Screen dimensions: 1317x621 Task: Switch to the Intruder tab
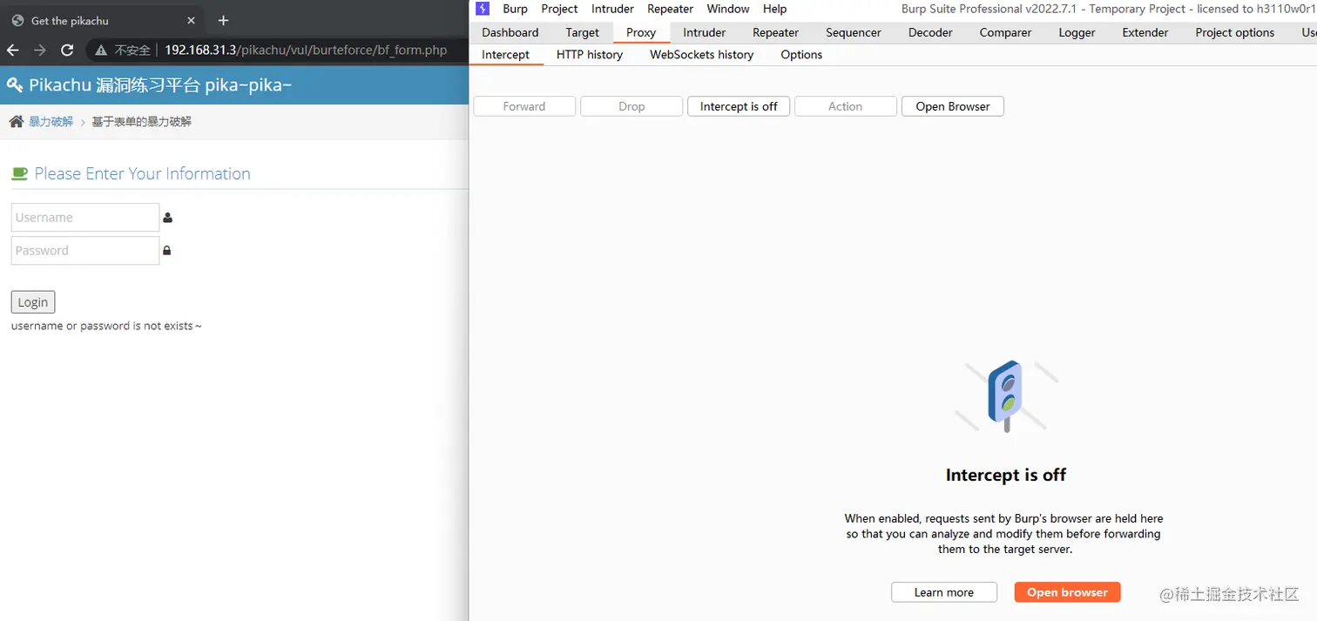pyautogui.click(x=704, y=32)
